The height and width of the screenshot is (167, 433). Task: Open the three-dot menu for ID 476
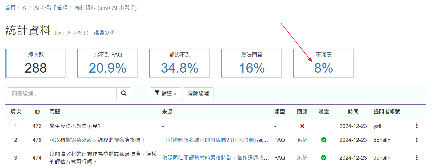click(417, 126)
